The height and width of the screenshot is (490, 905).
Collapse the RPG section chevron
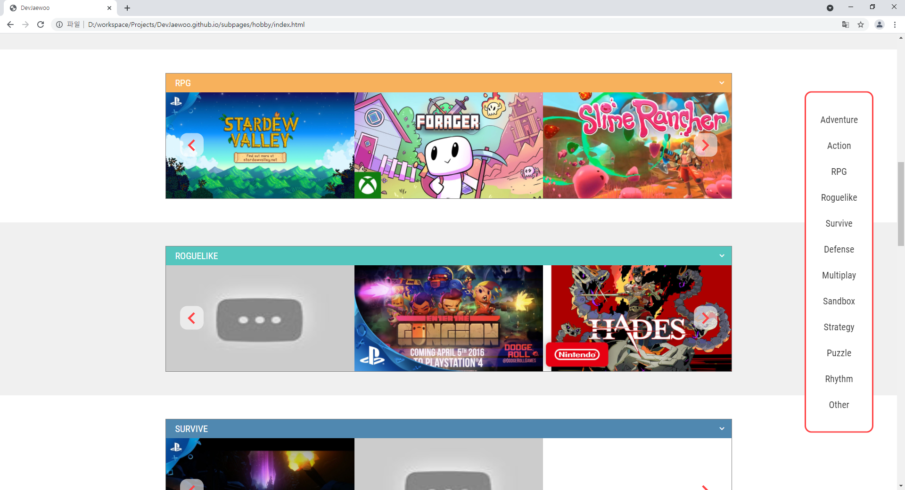click(x=722, y=83)
